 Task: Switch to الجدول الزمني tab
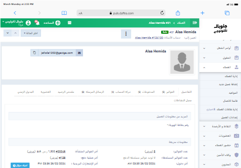26,92
